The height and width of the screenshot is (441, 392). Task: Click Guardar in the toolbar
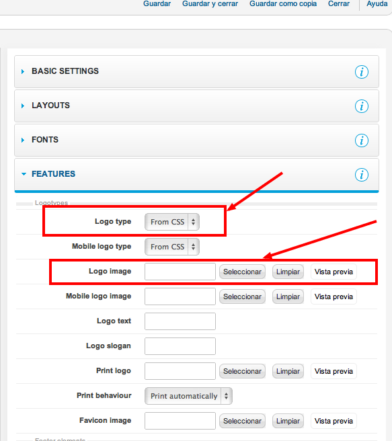(157, 3)
